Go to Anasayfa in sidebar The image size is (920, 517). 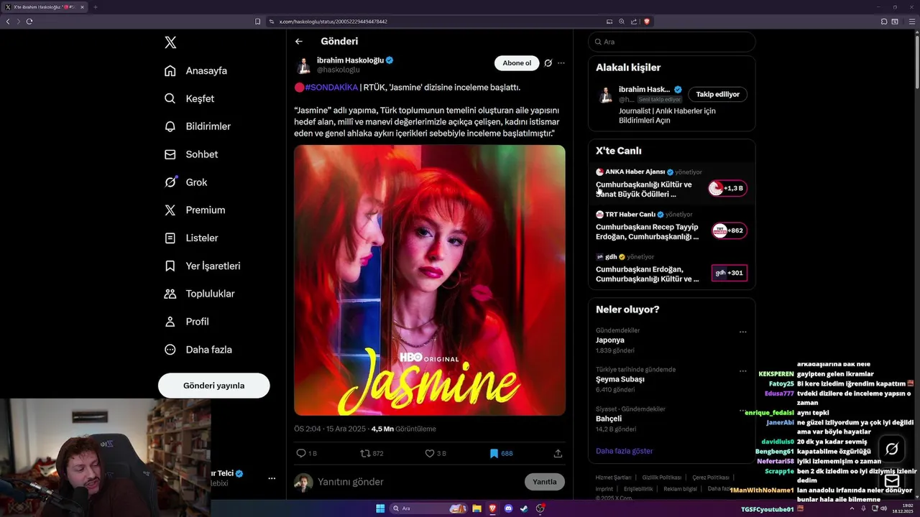click(196, 70)
